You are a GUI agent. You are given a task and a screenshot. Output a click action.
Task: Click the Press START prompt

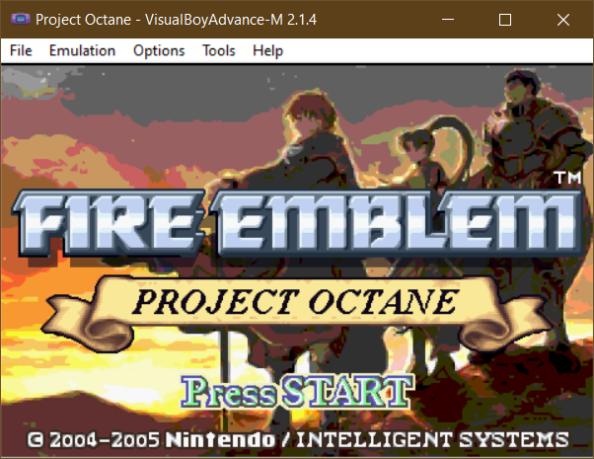click(297, 392)
